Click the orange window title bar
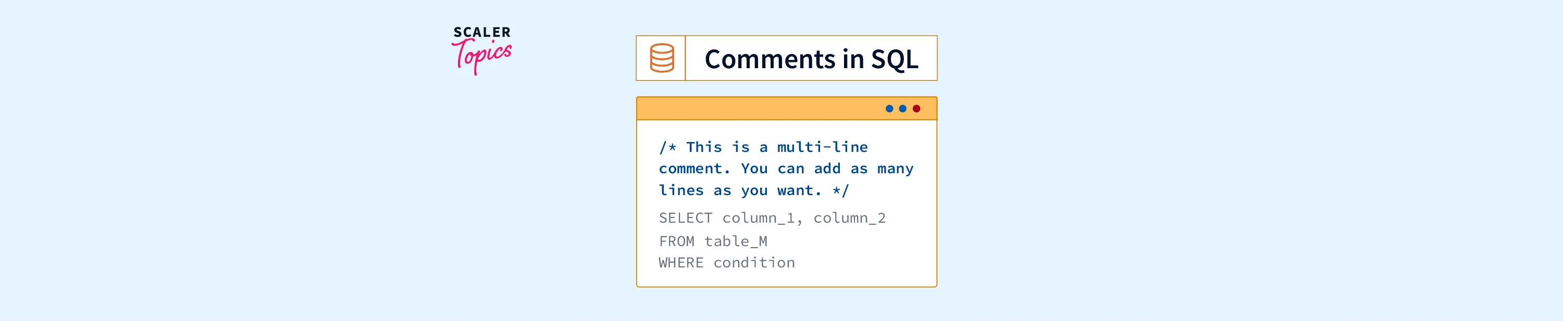This screenshot has height=321, width=1563. [759, 109]
